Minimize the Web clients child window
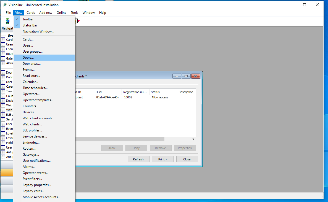Image resolution: width=328 pixels, height=202 pixels. 177,76
